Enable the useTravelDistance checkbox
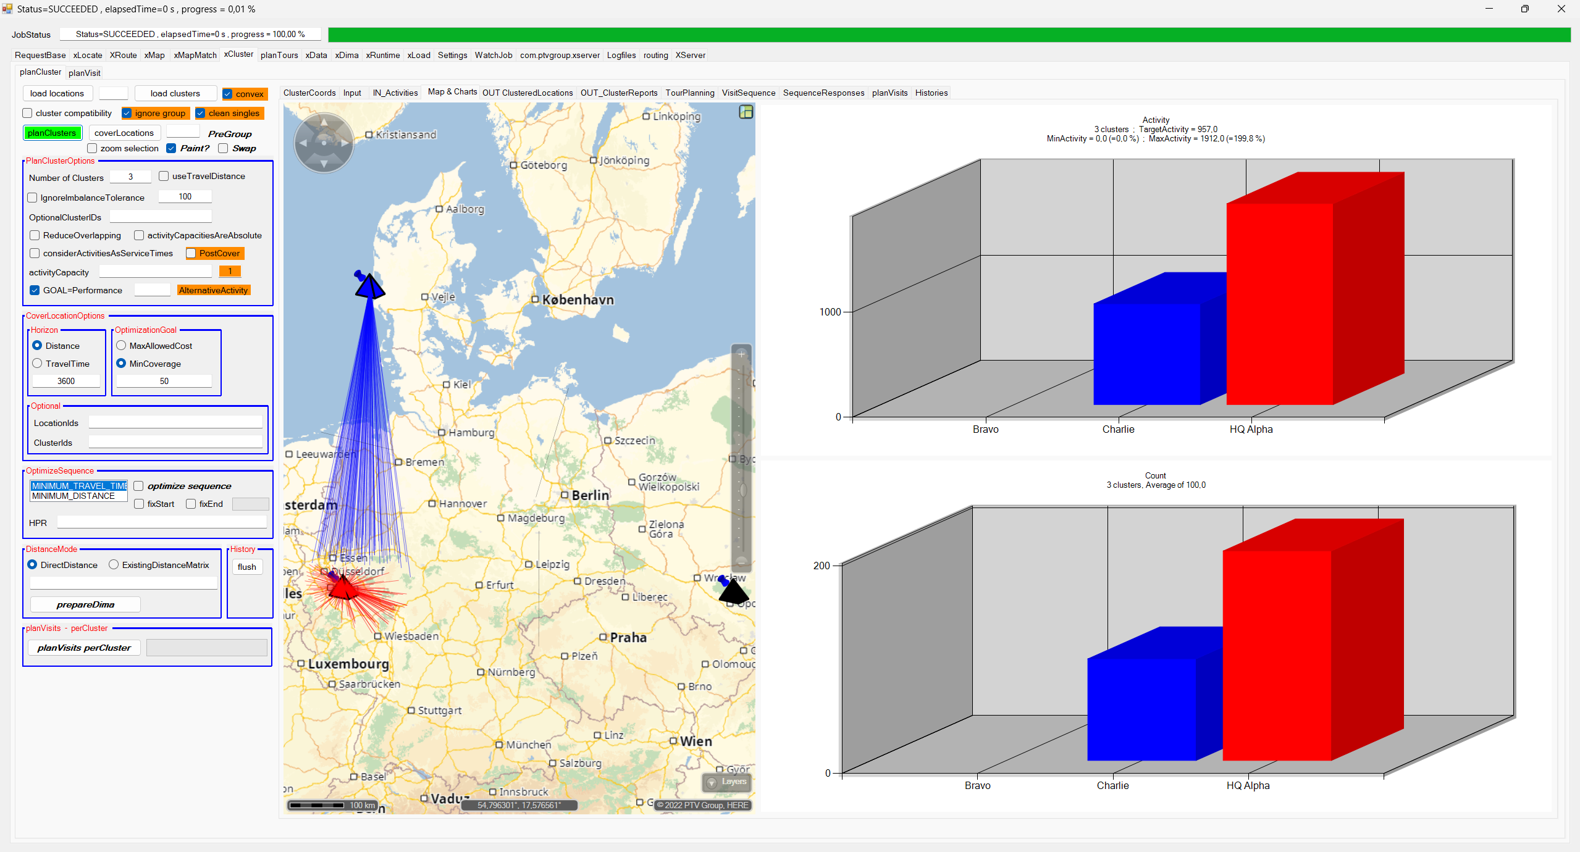This screenshot has width=1580, height=852. 164,176
